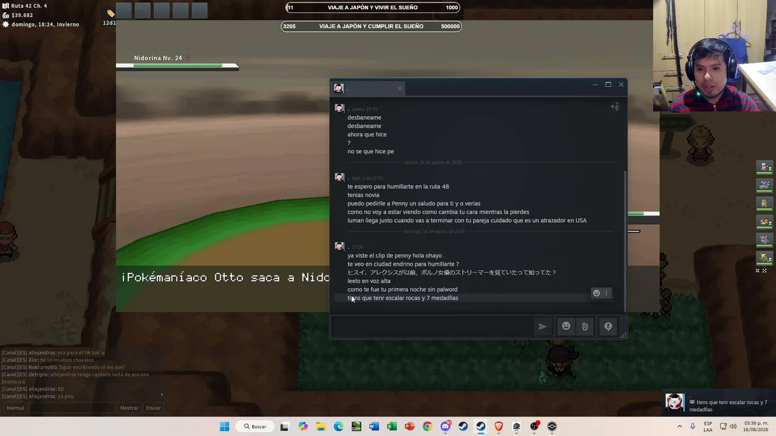Open the NVIDIA app from the taskbar
This screenshot has width=776, height=436.
[356, 426]
